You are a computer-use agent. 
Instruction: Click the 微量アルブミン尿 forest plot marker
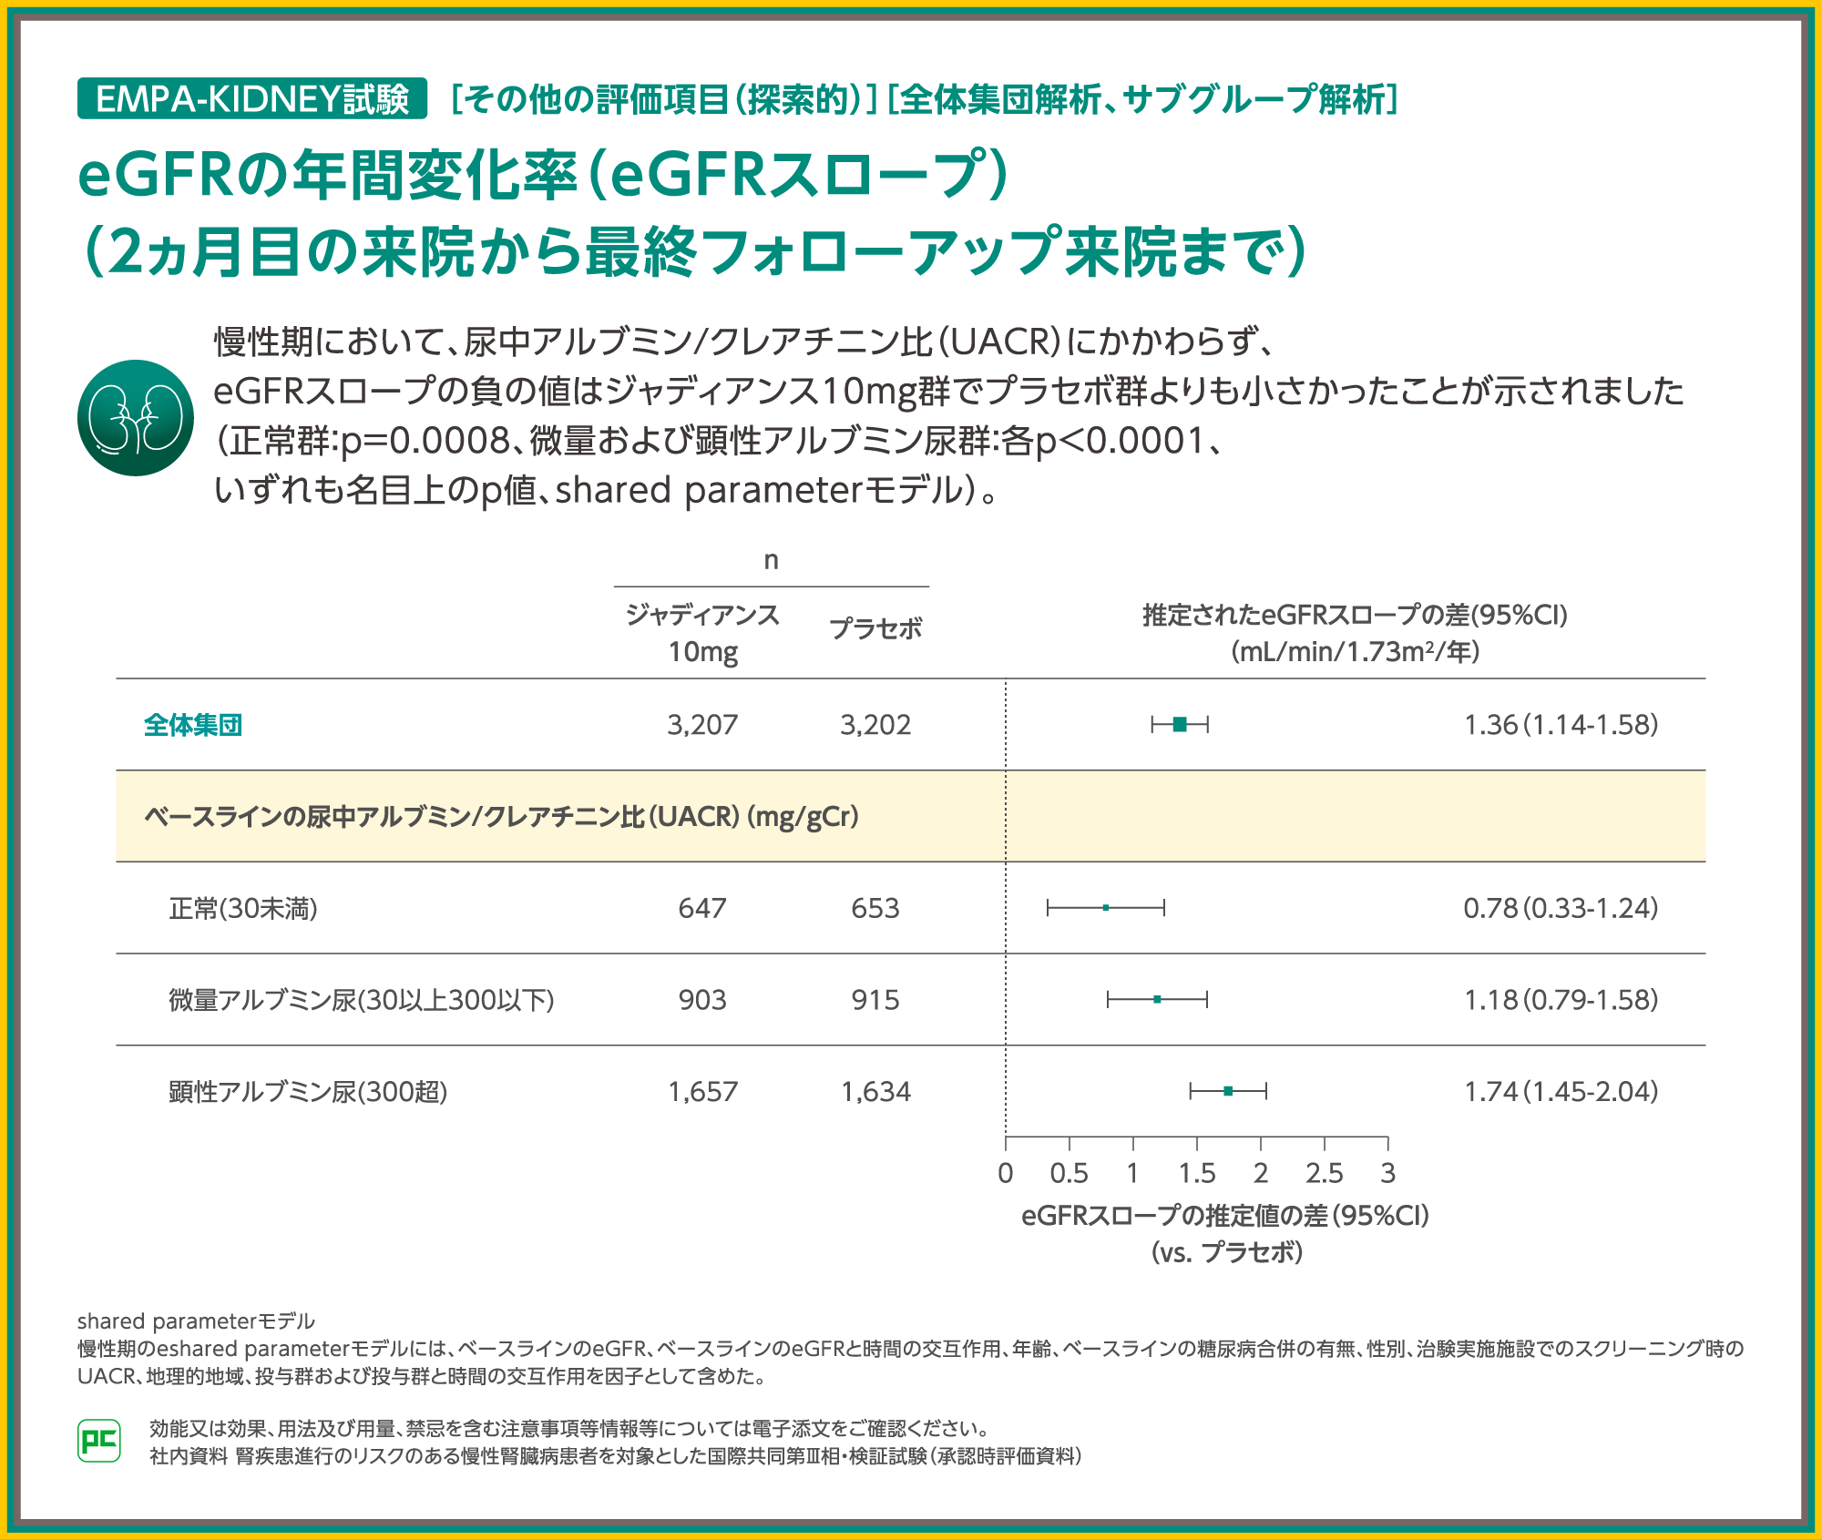pyautogui.click(x=1157, y=1000)
